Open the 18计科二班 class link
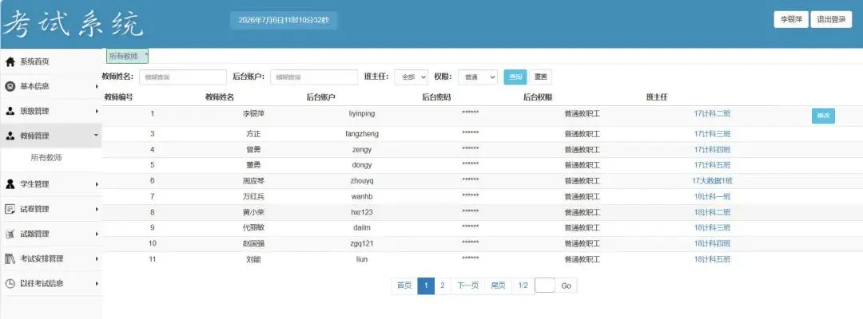Screen dimensions: 863x319 pyautogui.click(x=712, y=212)
